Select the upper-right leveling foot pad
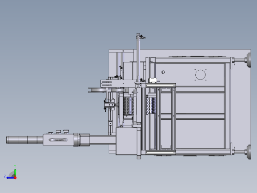The width and height of the screenshot is (257, 193). point(249,60)
